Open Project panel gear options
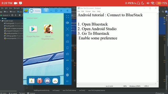This screenshot has height=94, width=168. coord(20,15)
